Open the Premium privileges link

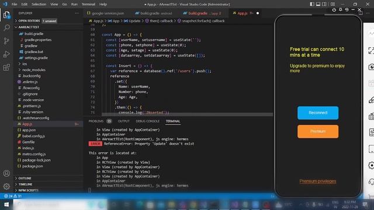[318, 181]
